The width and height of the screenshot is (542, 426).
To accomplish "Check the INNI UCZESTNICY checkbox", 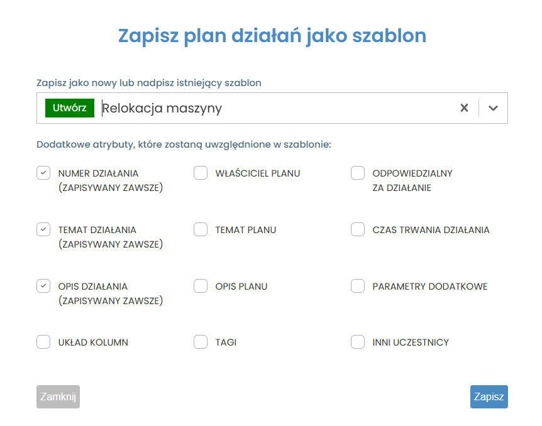I will point(358,342).
